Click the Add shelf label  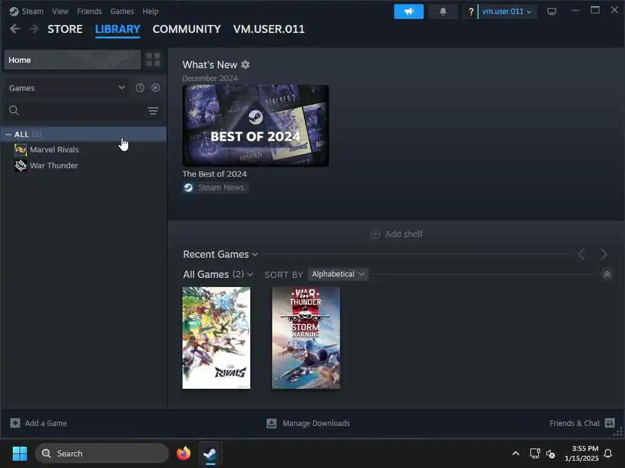tap(404, 234)
